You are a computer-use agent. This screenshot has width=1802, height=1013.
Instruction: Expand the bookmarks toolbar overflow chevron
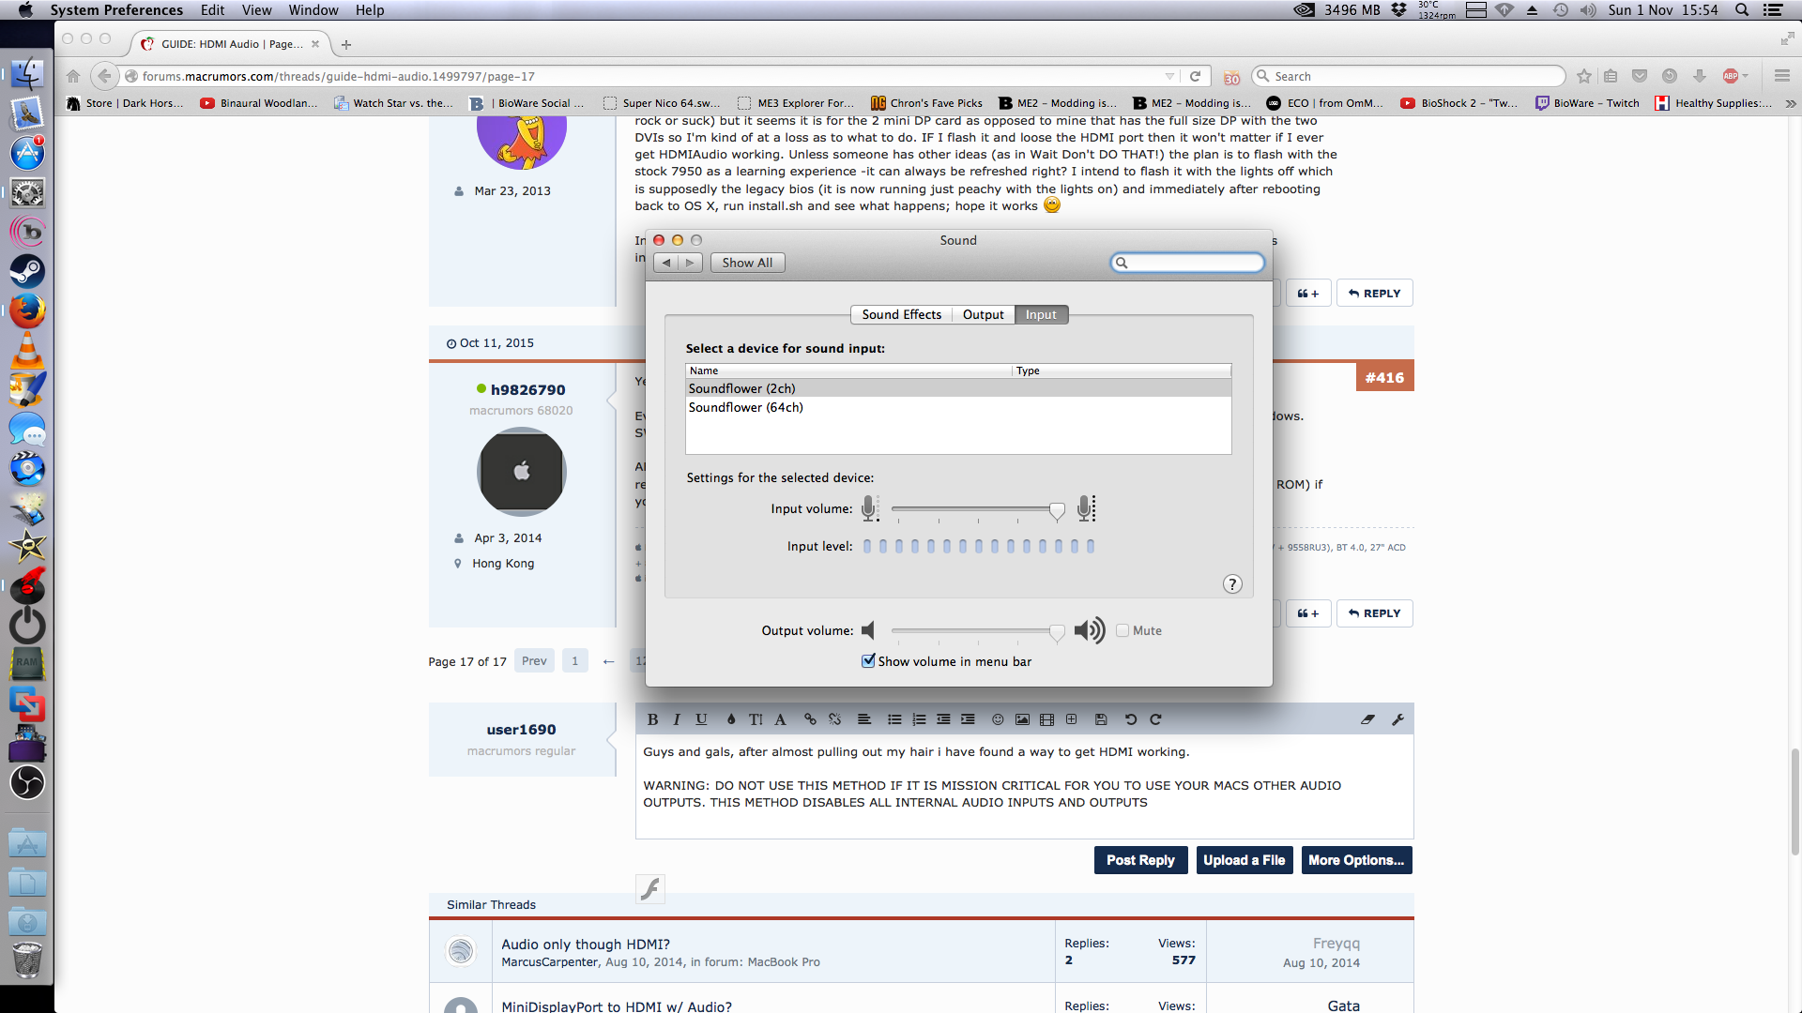point(1790,103)
